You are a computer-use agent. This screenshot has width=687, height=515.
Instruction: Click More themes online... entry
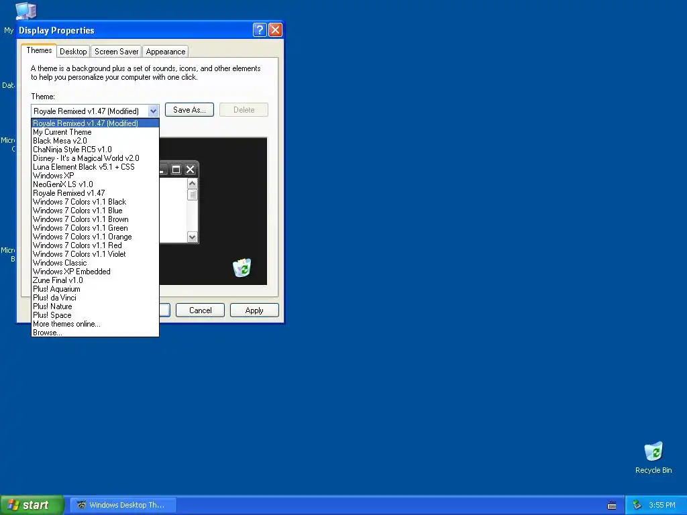pos(95,324)
